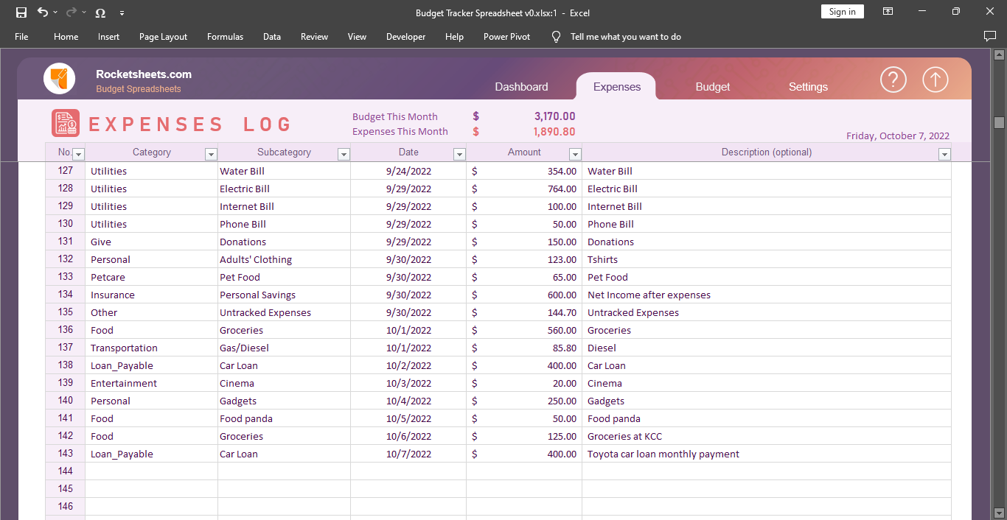Open the File menu
Image resolution: width=1007 pixels, height=520 pixels.
[x=21, y=37]
